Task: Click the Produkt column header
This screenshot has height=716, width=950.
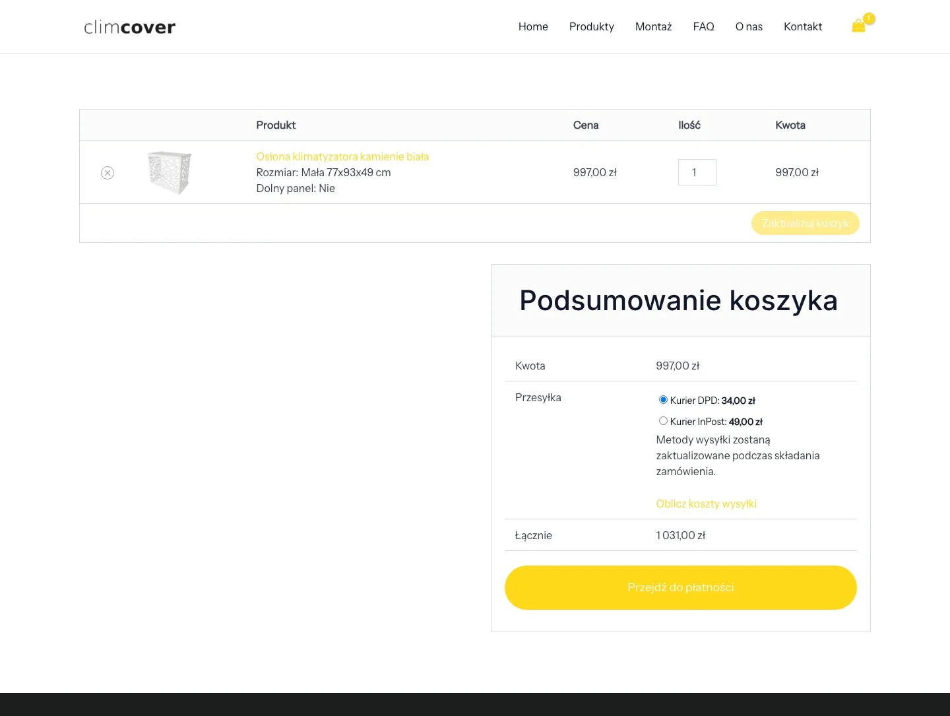Action: (x=276, y=125)
